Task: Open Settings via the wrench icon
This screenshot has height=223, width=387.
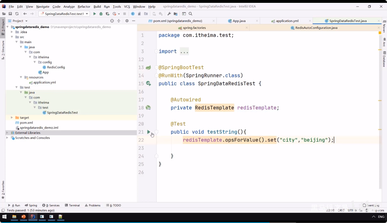Action: pos(169,14)
